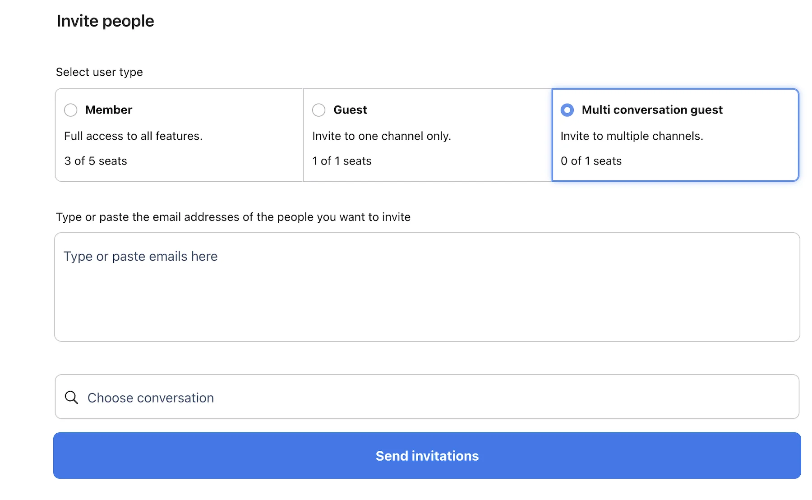This screenshot has width=812, height=500.
Task: Click the Invite to multiple channels description
Action: [632, 136]
